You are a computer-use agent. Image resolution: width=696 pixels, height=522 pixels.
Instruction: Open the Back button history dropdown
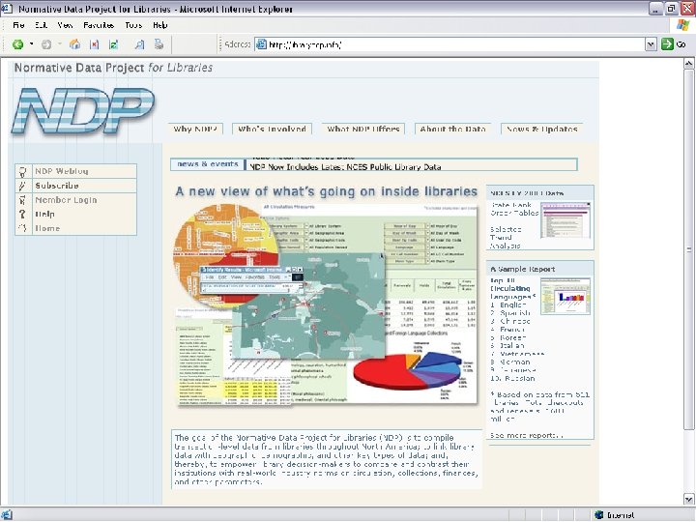pyautogui.click(x=32, y=43)
